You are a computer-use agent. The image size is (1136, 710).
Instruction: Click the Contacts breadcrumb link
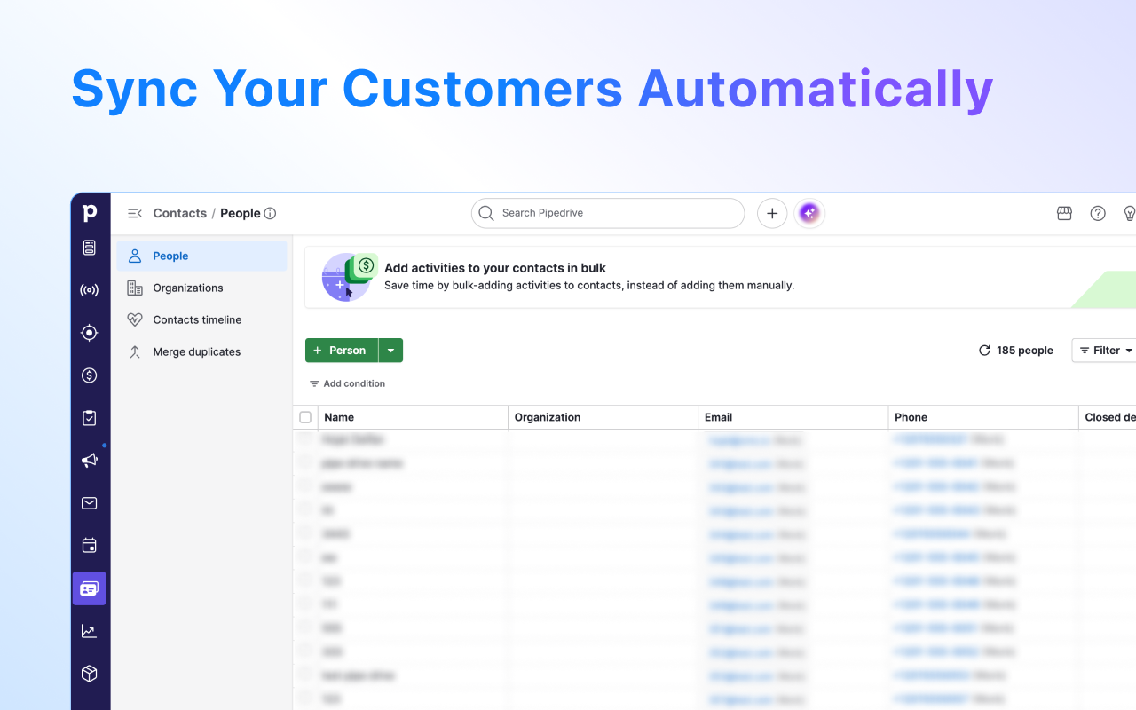pyautogui.click(x=180, y=213)
